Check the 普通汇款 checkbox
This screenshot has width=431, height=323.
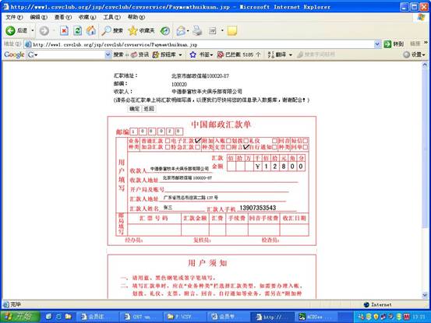tap(168, 141)
